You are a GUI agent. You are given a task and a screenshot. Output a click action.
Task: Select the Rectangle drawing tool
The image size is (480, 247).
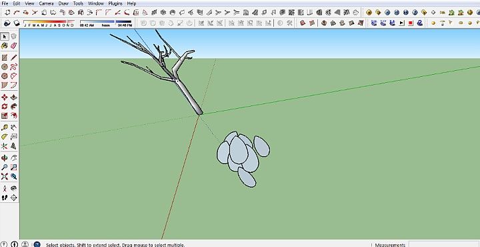tap(5, 57)
